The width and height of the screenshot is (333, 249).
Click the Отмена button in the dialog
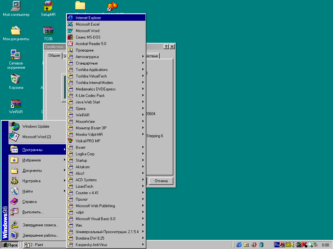coord(161,181)
